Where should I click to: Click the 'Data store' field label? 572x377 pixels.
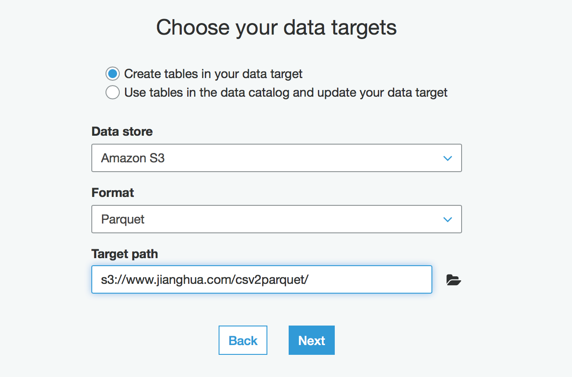122,131
